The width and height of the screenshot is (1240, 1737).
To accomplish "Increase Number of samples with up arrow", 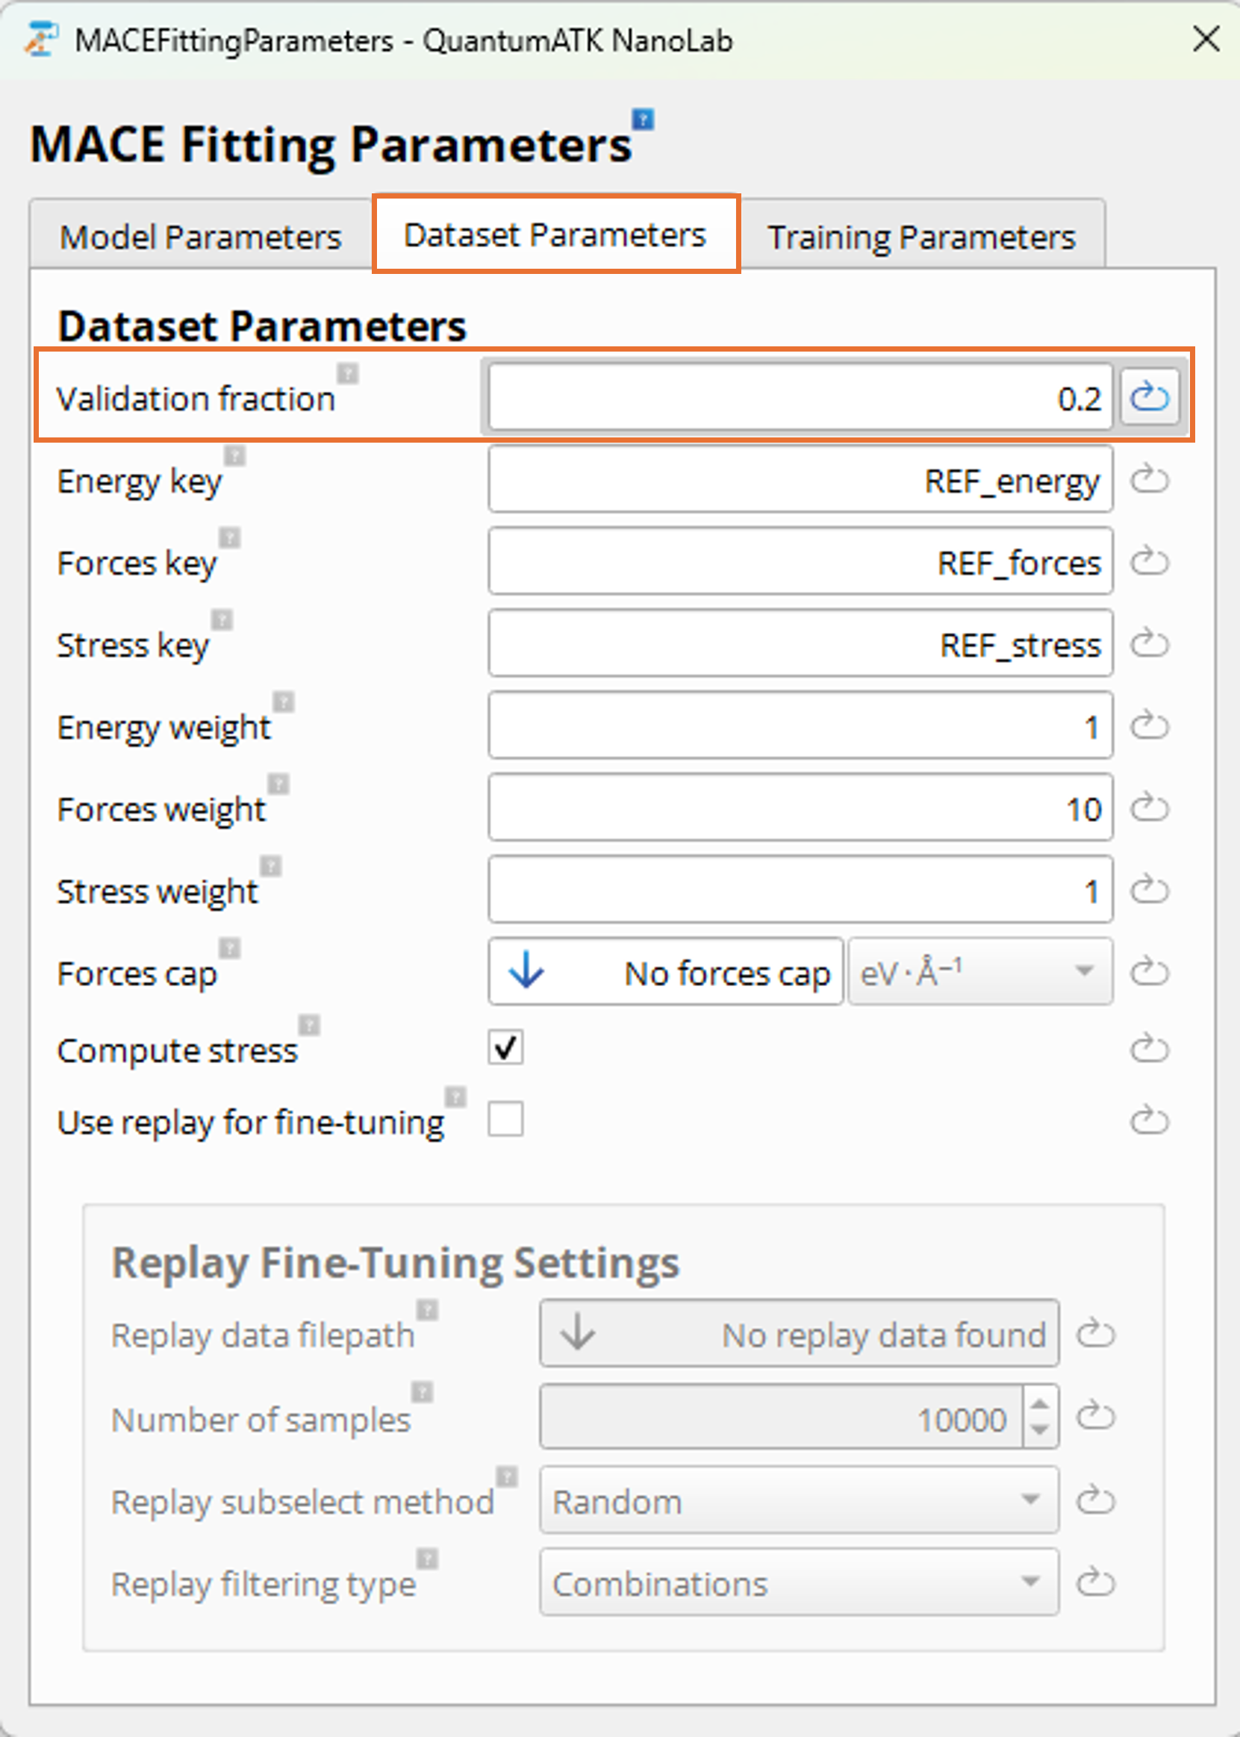I will click(1039, 1404).
